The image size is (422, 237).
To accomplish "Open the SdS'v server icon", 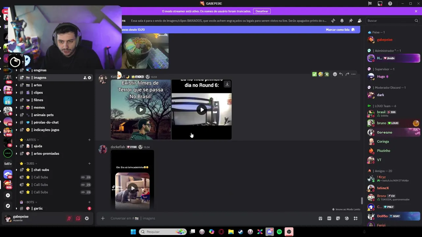I will coord(8,164).
